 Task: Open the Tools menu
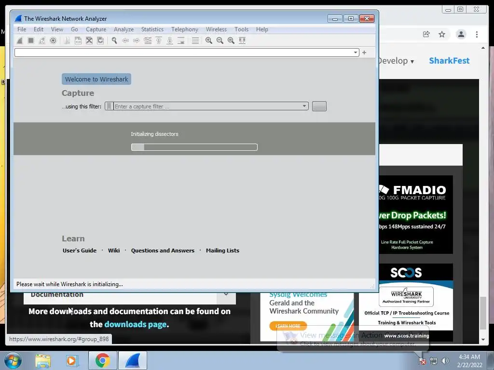click(x=241, y=29)
